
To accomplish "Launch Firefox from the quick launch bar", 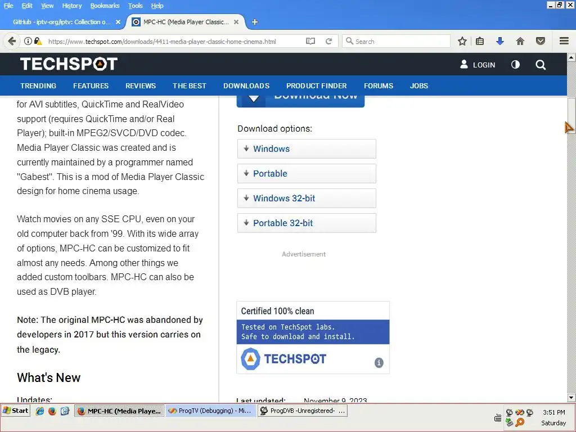I will [x=52, y=411].
